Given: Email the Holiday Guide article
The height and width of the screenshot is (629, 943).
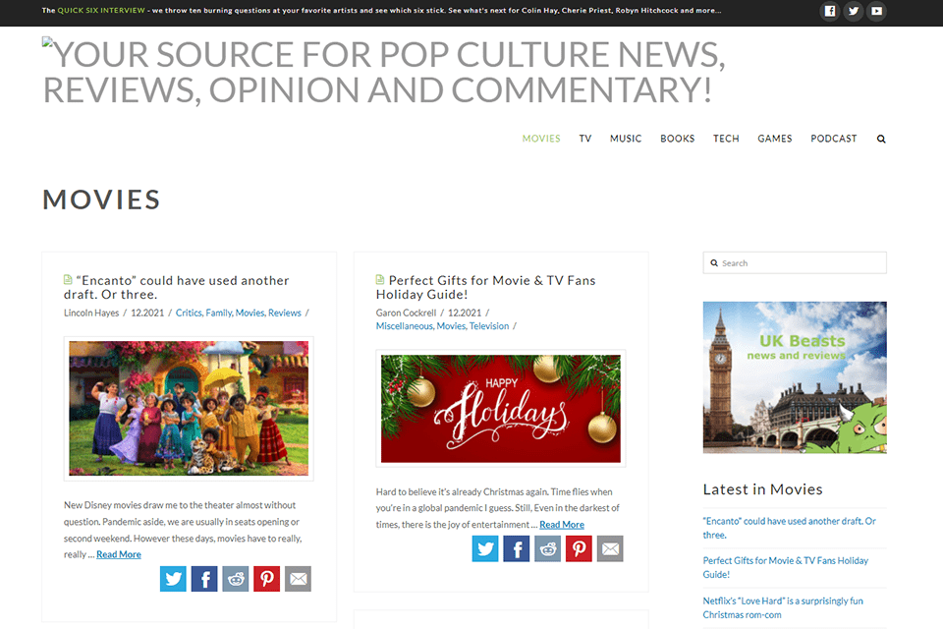Looking at the screenshot, I should point(610,549).
